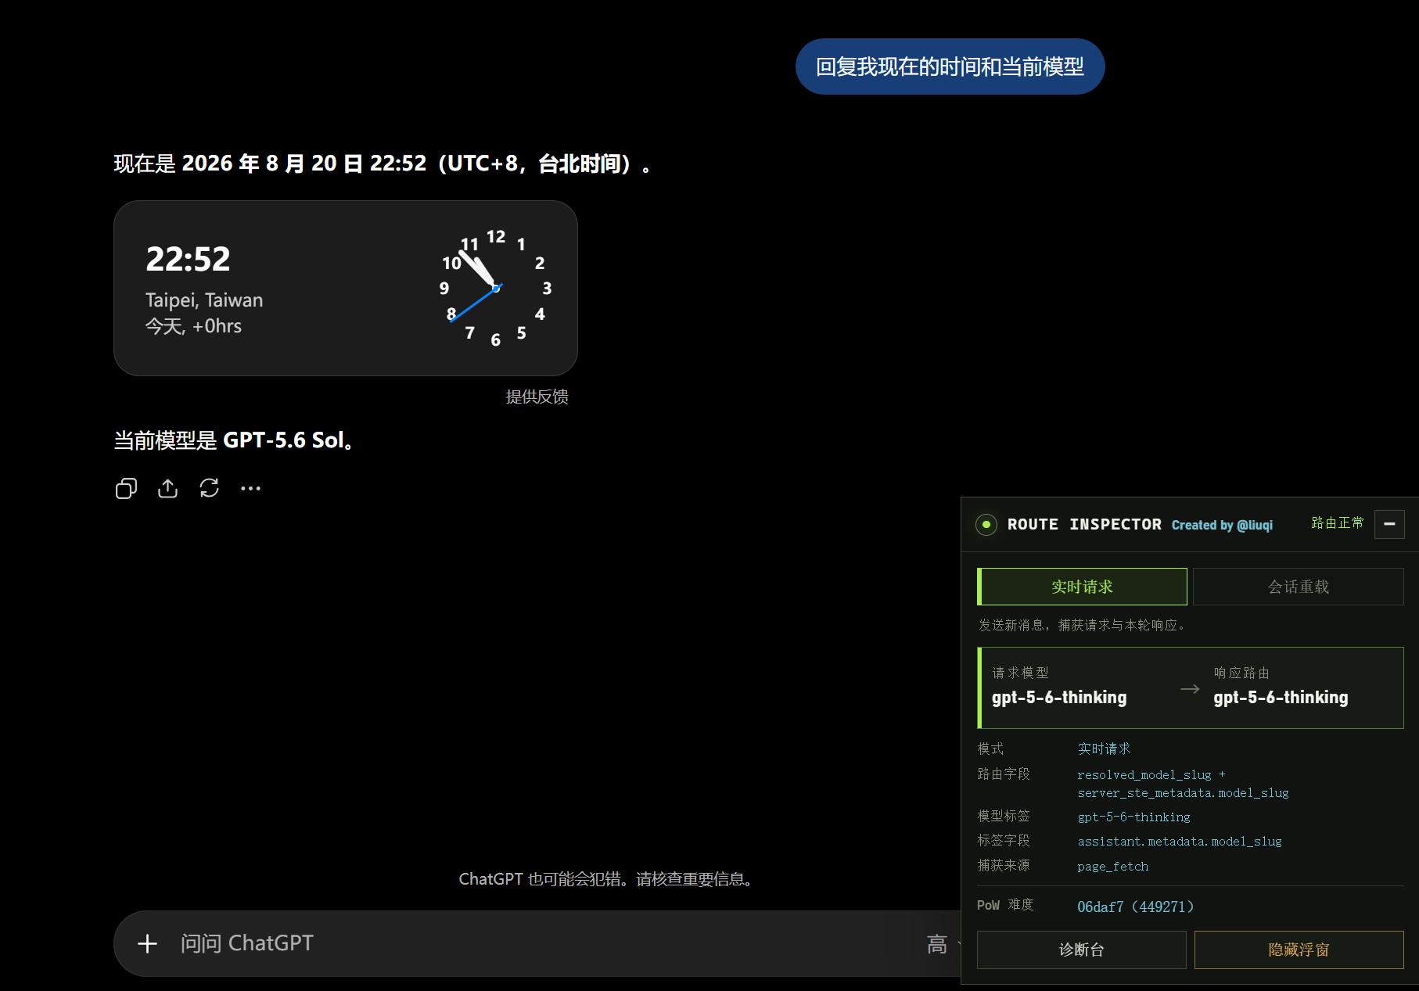The width and height of the screenshot is (1419, 991).
Task: Click the 模型标签 value gpt-5-6-thinking
Action: pyautogui.click(x=1133, y=817)
